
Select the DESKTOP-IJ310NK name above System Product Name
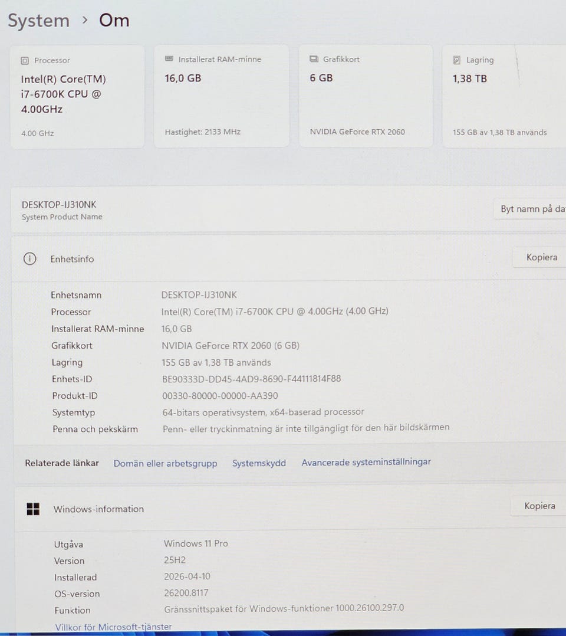pyautogui.click(x=59, y=205)
